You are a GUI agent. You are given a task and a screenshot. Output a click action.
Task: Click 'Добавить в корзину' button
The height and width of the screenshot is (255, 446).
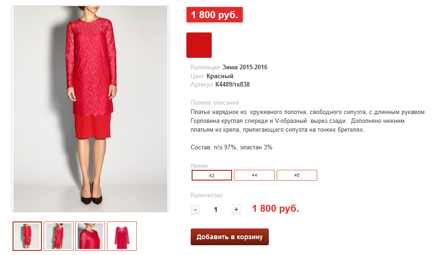230,237
